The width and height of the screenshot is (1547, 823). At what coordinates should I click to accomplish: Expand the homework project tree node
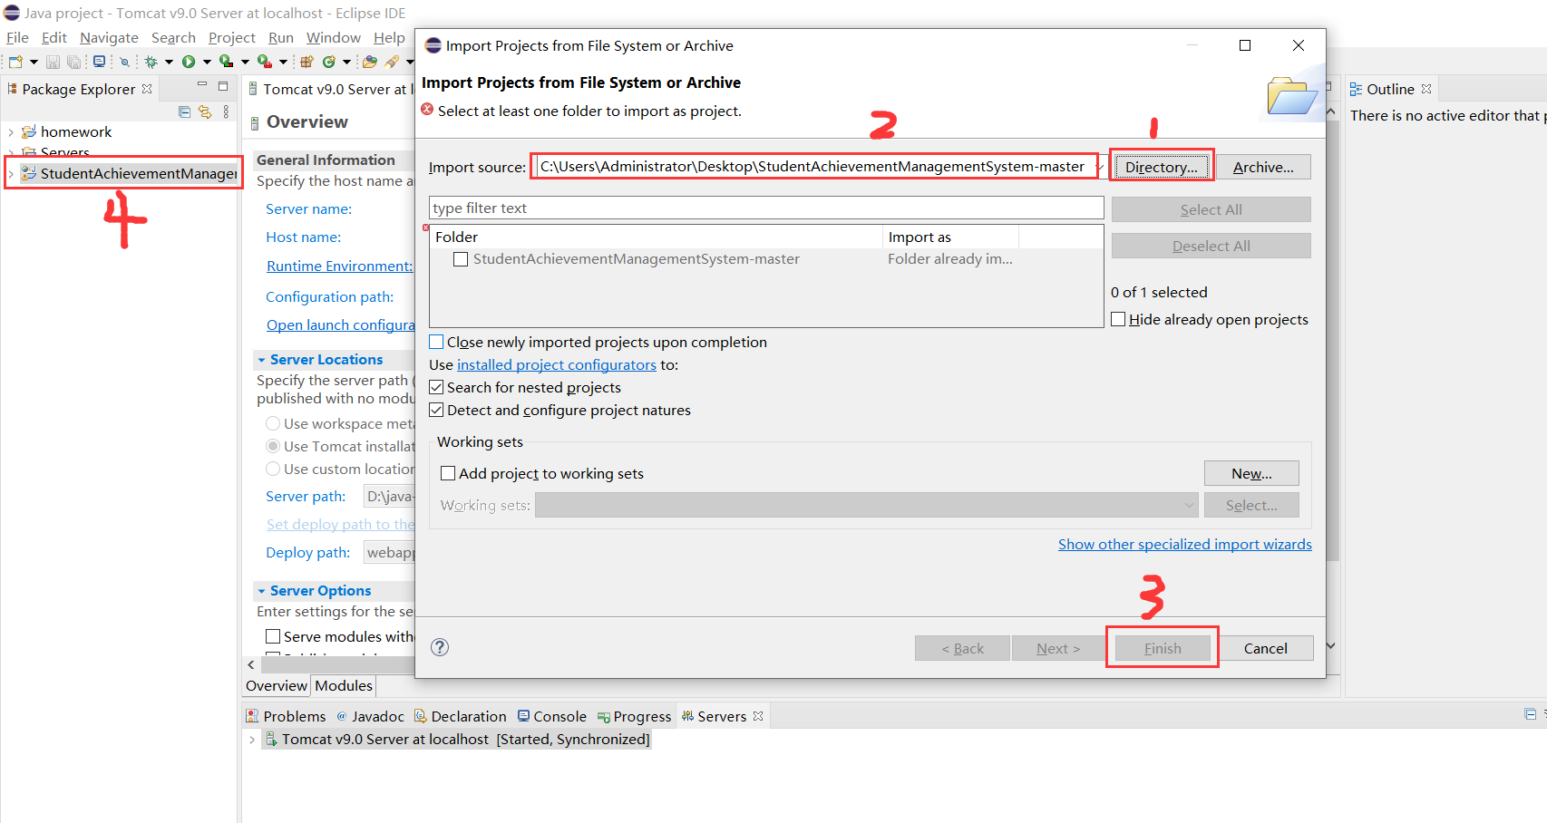pos(11,132)
